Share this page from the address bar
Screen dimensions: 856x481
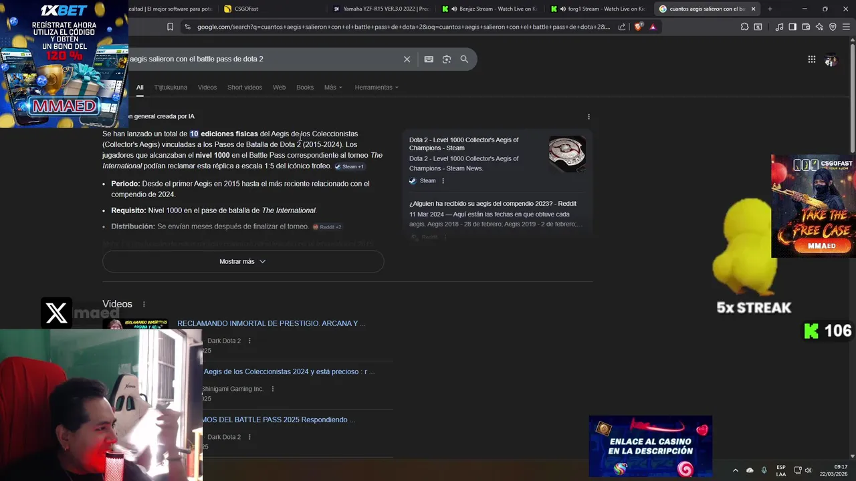tap(622, 27)
